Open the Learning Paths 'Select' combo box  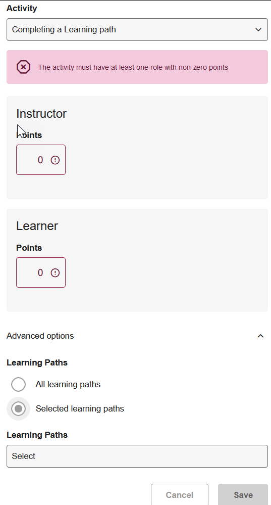137,456
